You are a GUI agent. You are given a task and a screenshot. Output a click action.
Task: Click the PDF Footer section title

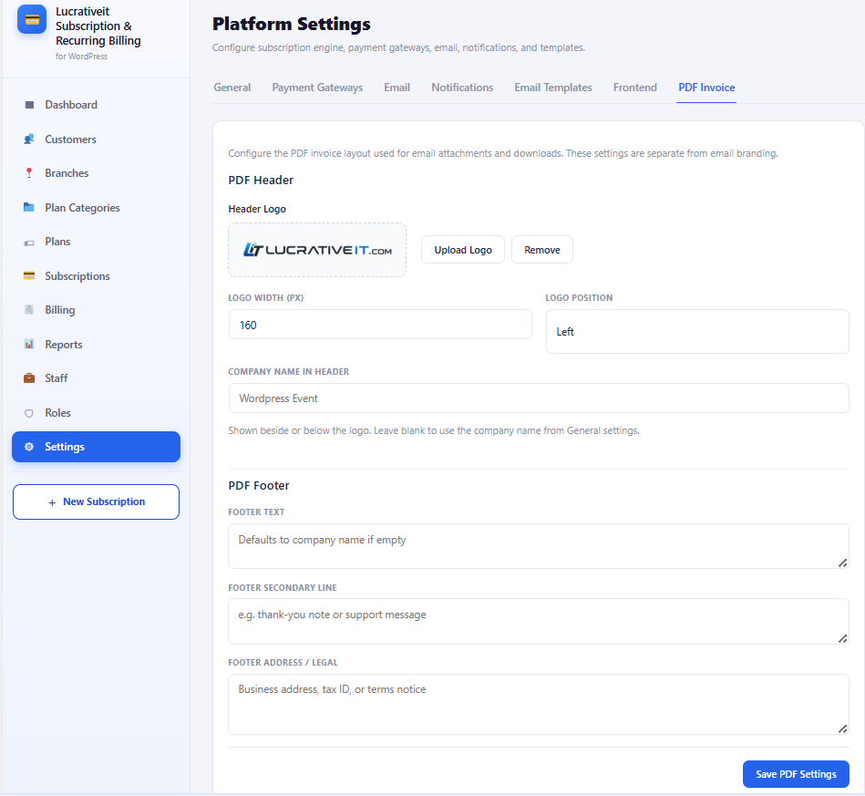(x=259, y=486)
